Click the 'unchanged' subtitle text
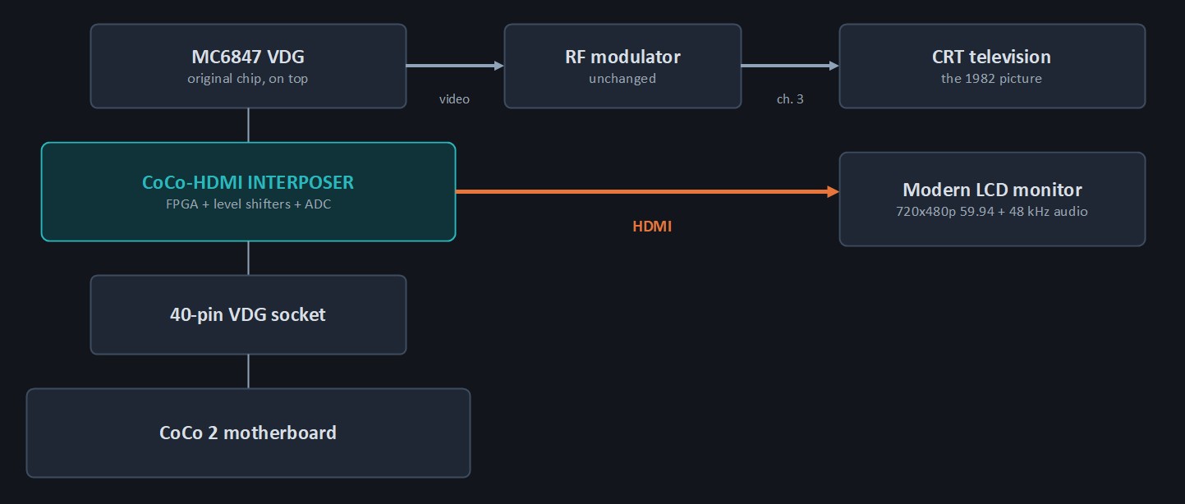This screenshot has width=1185, height=504. pos(622,79)
